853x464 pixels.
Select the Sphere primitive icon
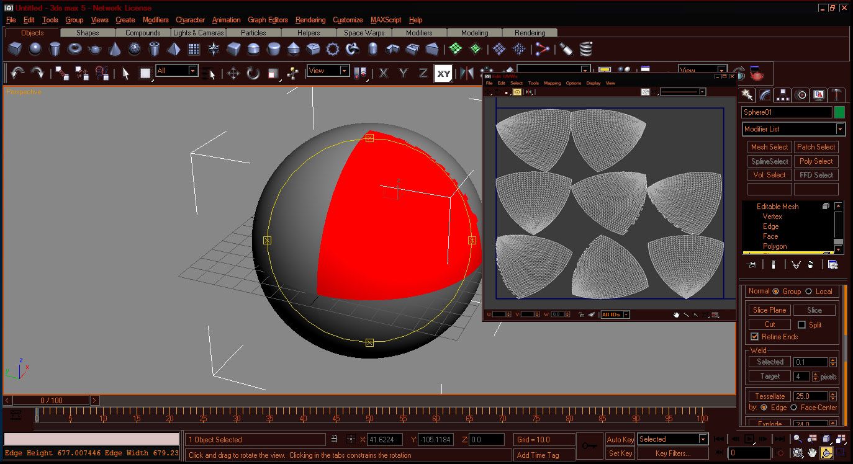(35, 49)
